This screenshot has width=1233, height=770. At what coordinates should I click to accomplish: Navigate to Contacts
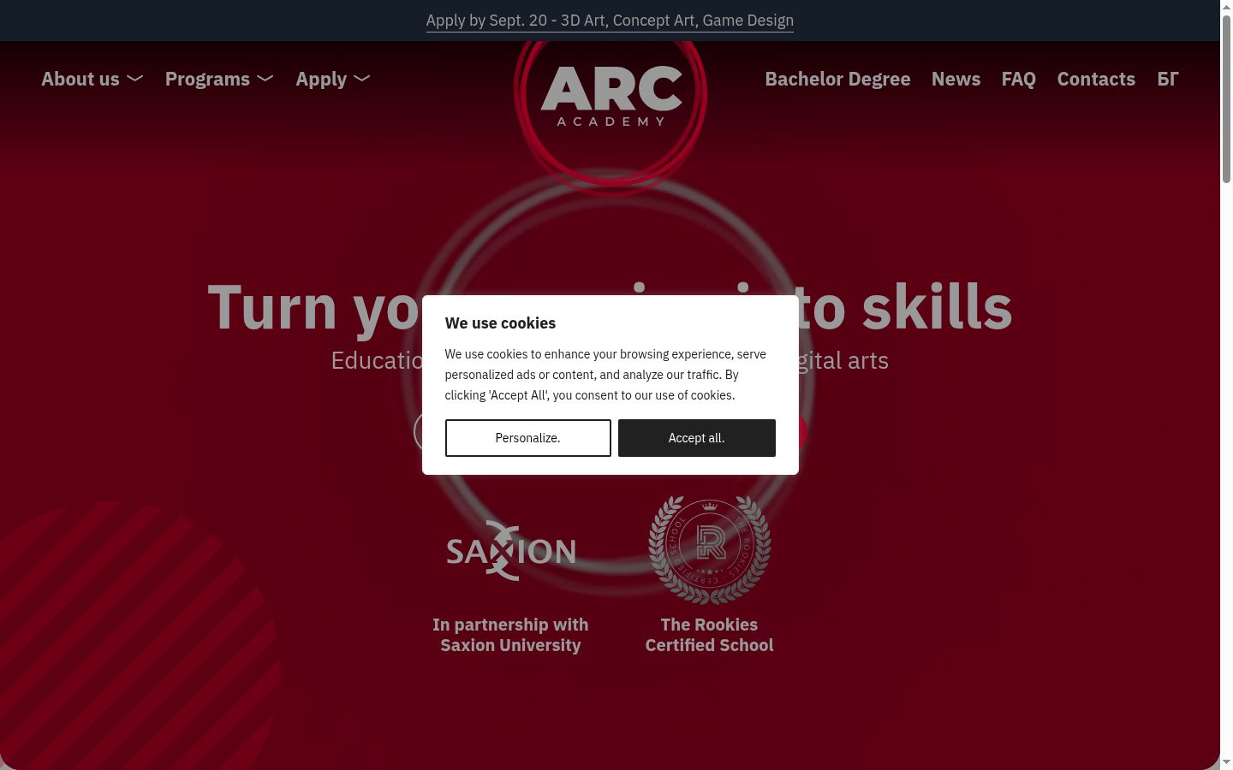coord(1096,79)
